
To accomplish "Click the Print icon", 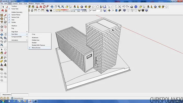I will [x=131, y=7].
